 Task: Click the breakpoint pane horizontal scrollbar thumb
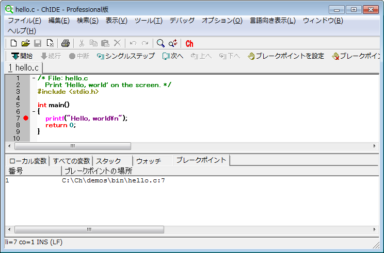89,229
